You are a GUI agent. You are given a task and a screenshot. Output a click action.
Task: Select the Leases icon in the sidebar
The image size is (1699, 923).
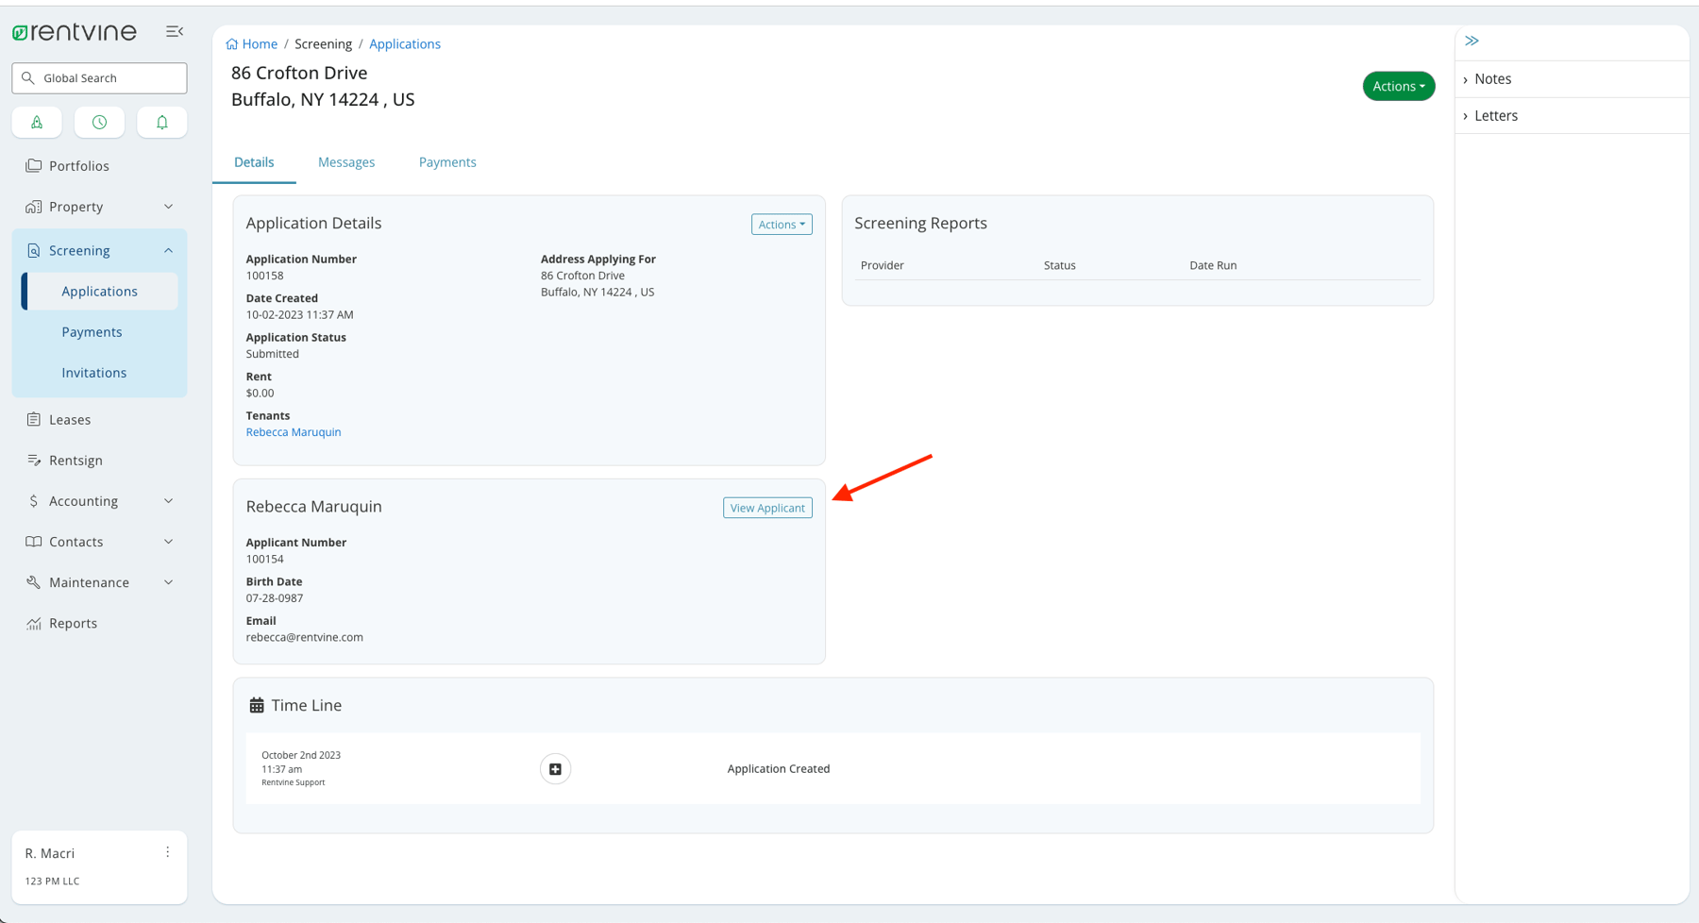tap(33, 419)
